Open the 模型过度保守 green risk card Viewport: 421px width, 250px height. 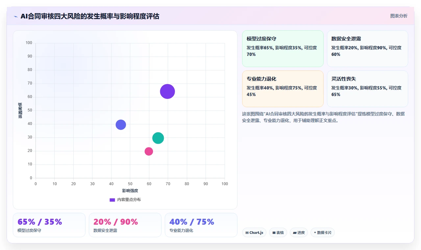pyautogui.click(x=283, y=49)
